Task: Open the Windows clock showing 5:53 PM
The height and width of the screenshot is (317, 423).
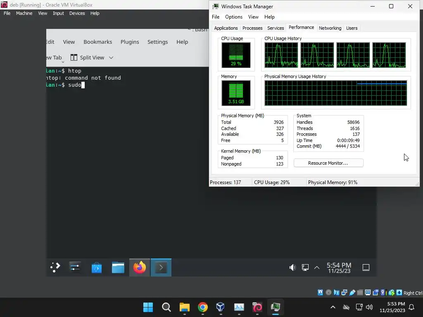Action: (x=392, y=307)
